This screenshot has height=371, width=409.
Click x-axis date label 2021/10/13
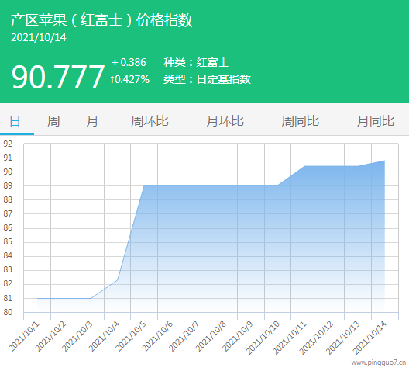(x=343, y=338)
